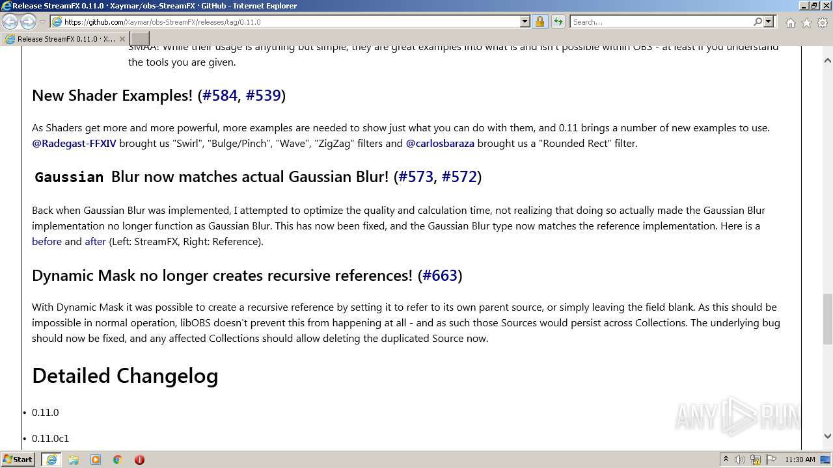Click the vertical scrollbar thumb

click(827, 318)
